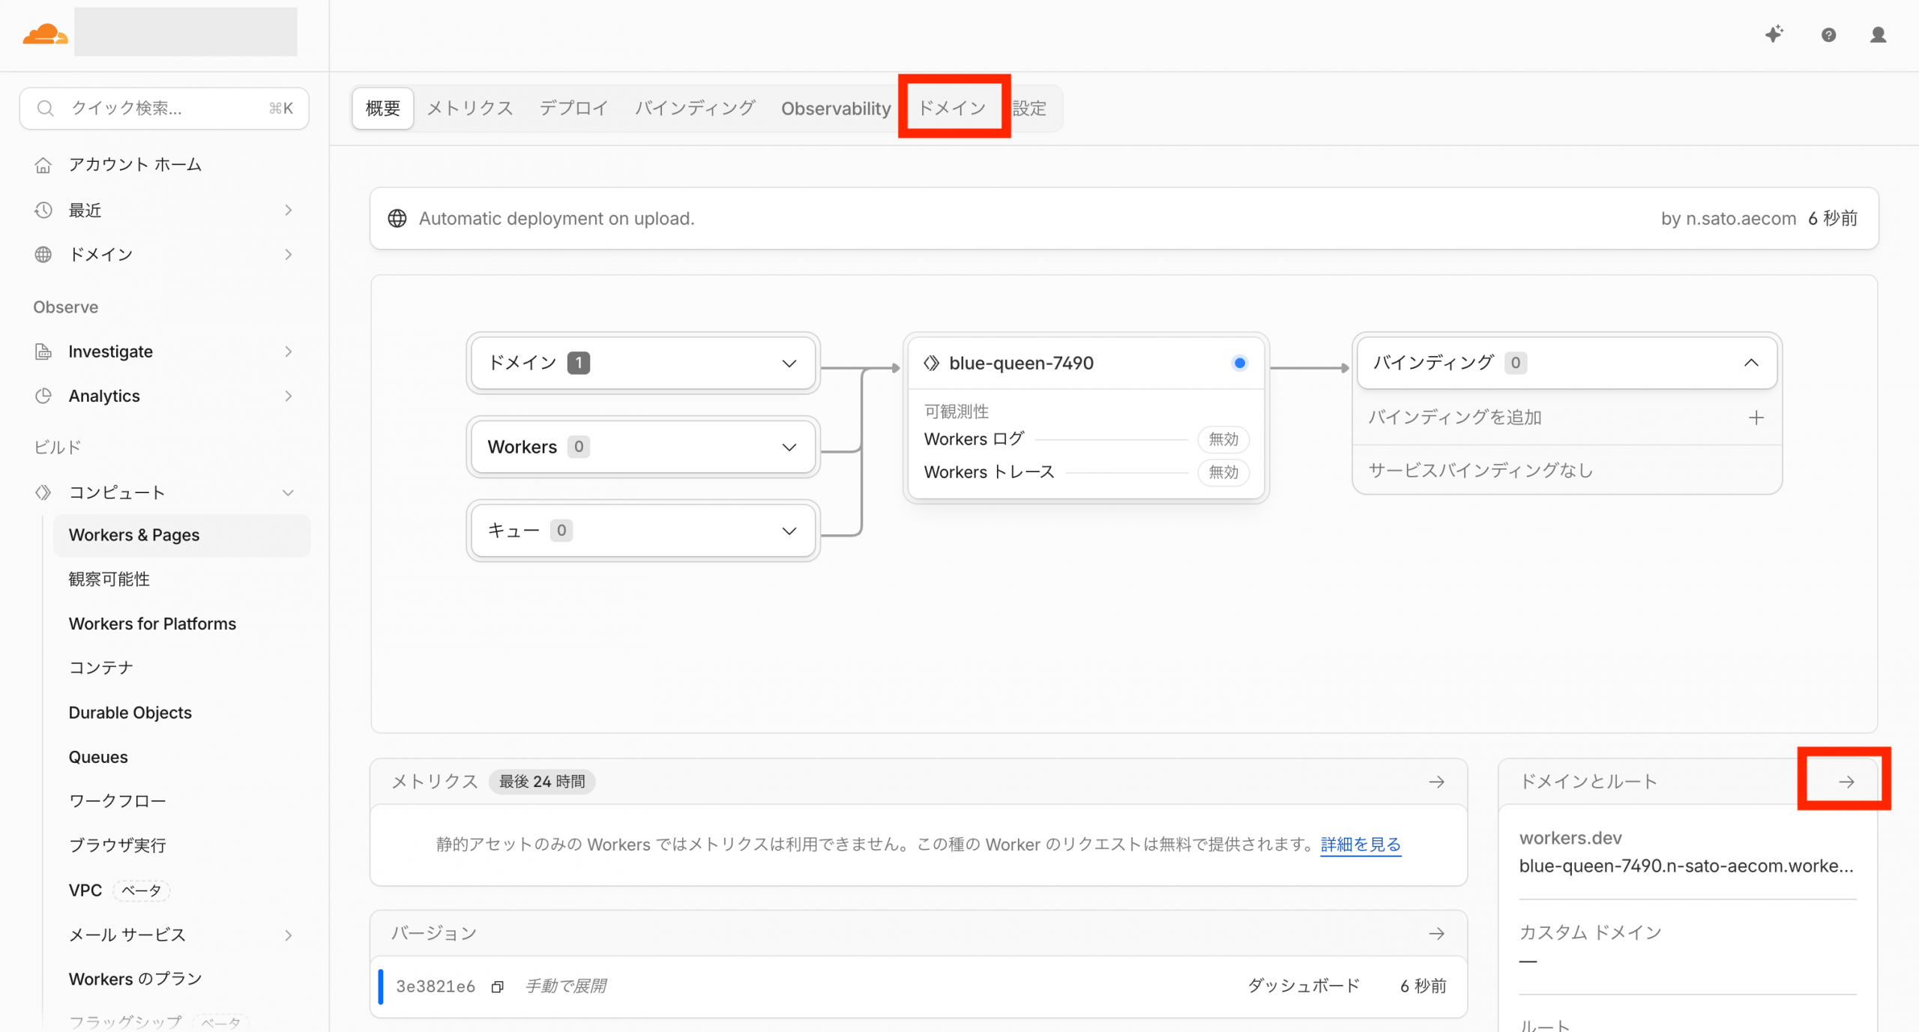Viewport: 1919px width, 1032px height.
Task: Switch to the 概要 tab
Action: click(x=383, y=109)
